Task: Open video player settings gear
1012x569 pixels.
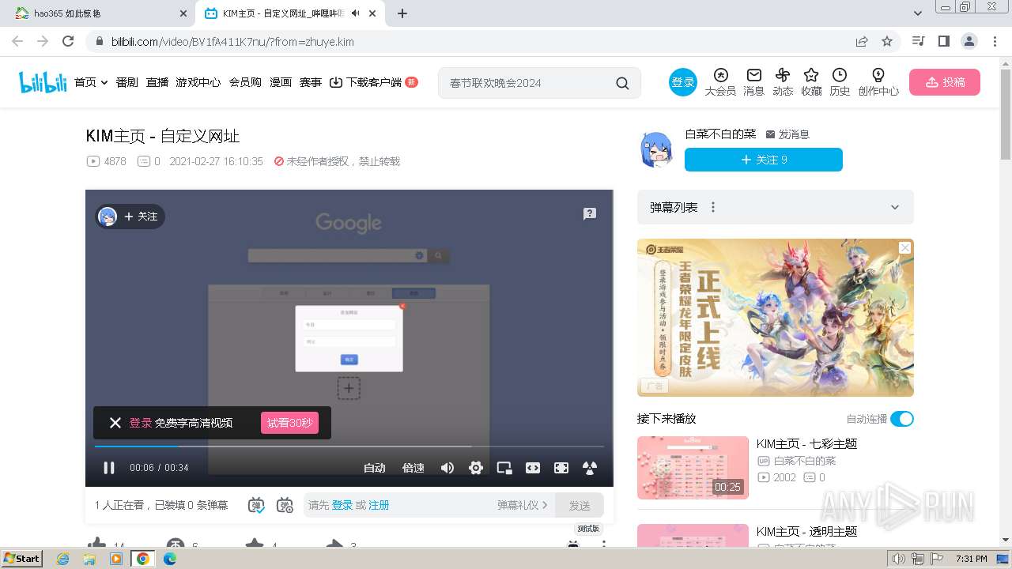Action: pos(475,468)
